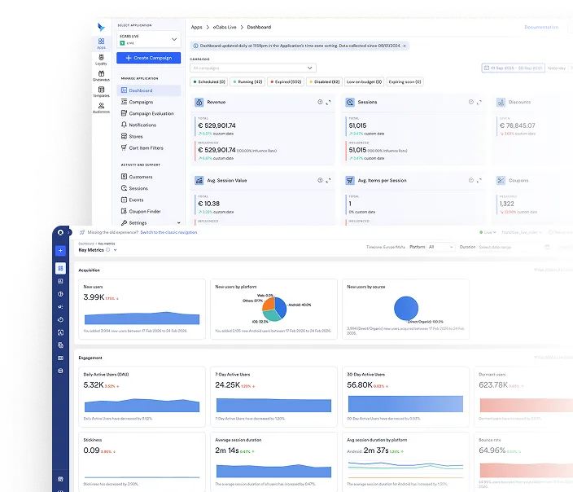
Task: Open the highlighted dashboard grid icon in the dark sidebar
Action: (61, 268)
